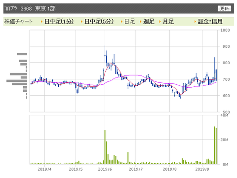Screen dimensions: 237x178
Task: Click the 2019/8 date axis label
Action: (x=169, y=169)
